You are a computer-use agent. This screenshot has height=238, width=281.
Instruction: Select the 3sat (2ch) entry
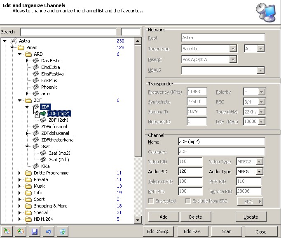pos(59,160)
